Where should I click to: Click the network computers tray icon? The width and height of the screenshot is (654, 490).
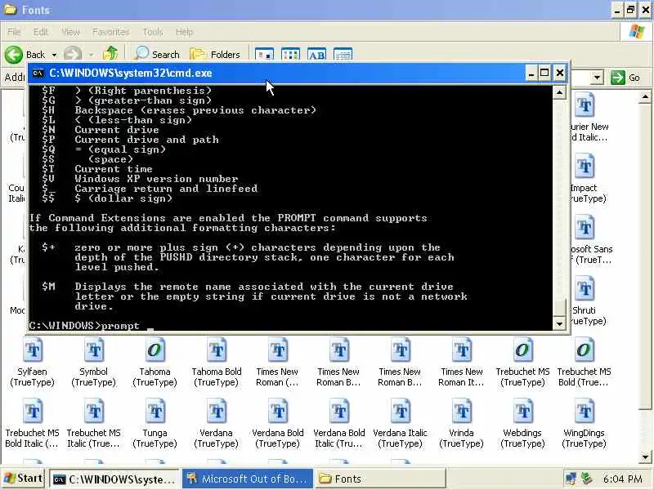571,479
